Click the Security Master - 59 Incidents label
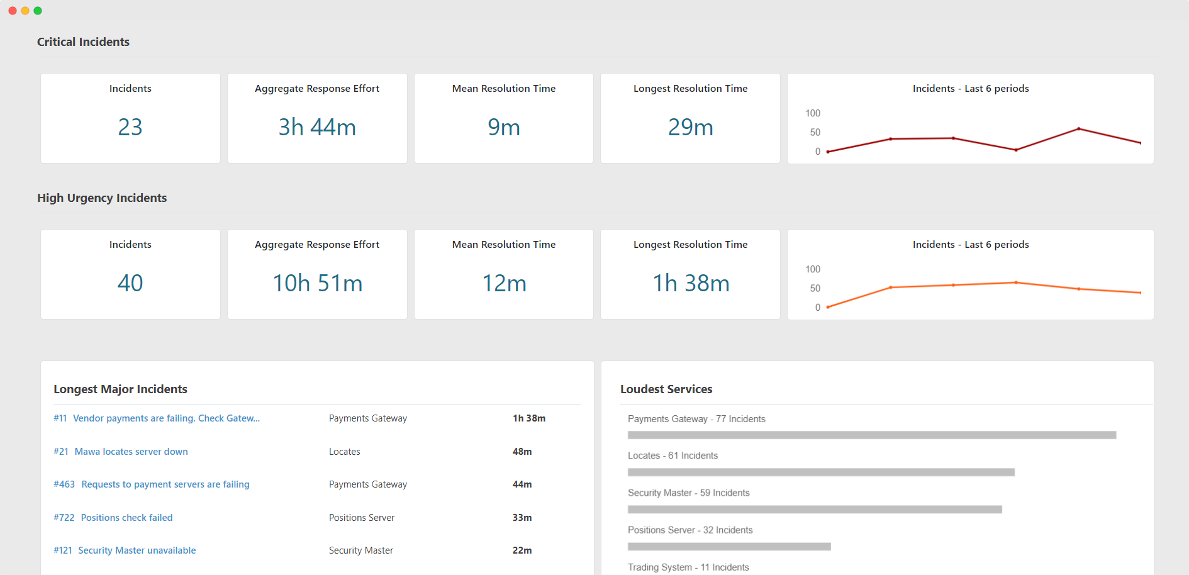Screen dimensions: 1189x575 point(689,493)
